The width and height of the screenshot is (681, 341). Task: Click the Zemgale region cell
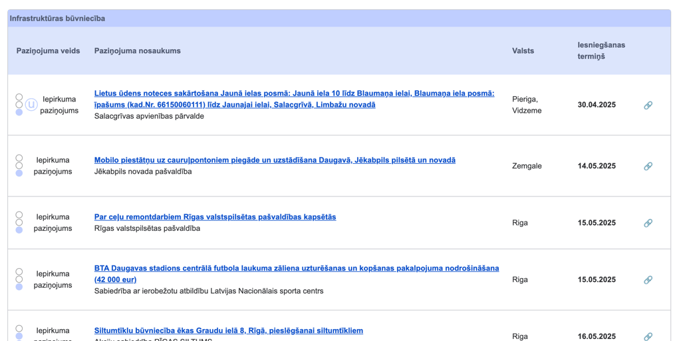(527, 166)
